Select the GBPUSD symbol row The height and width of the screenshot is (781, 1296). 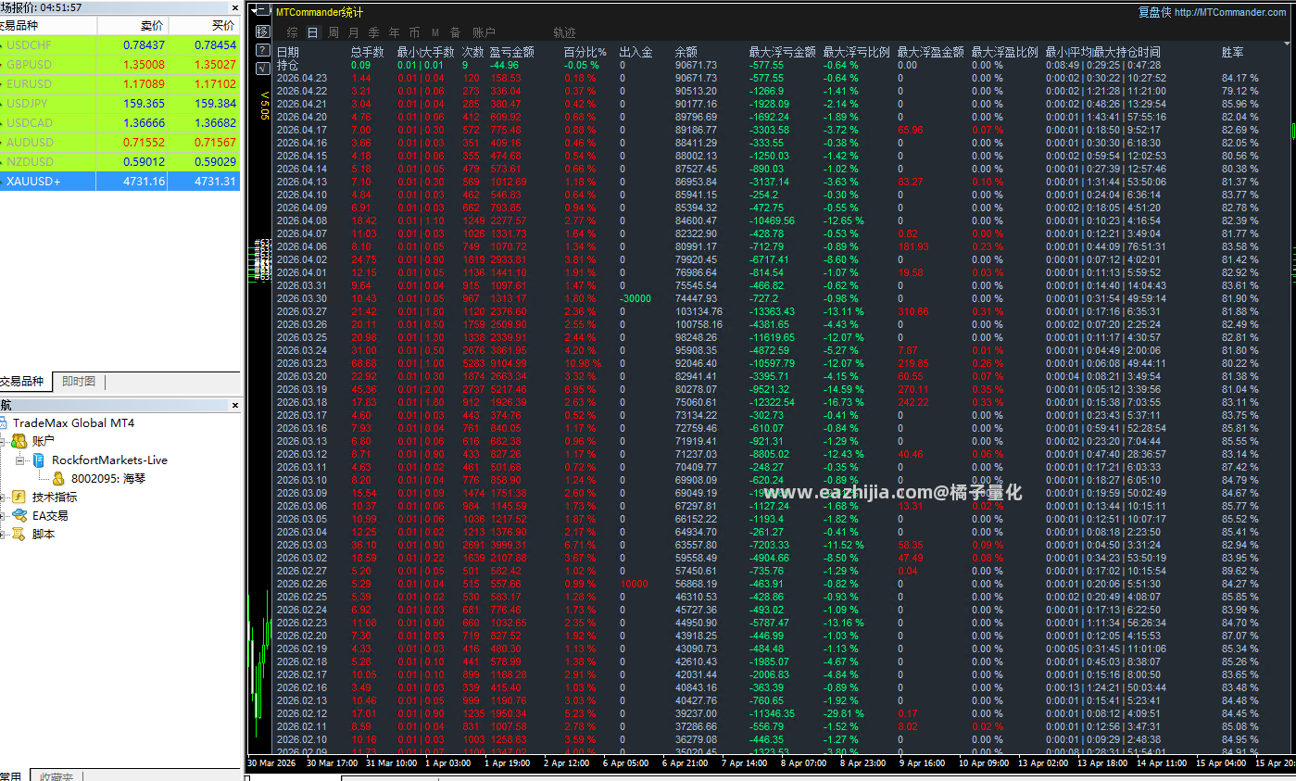[x=120, y=65]
